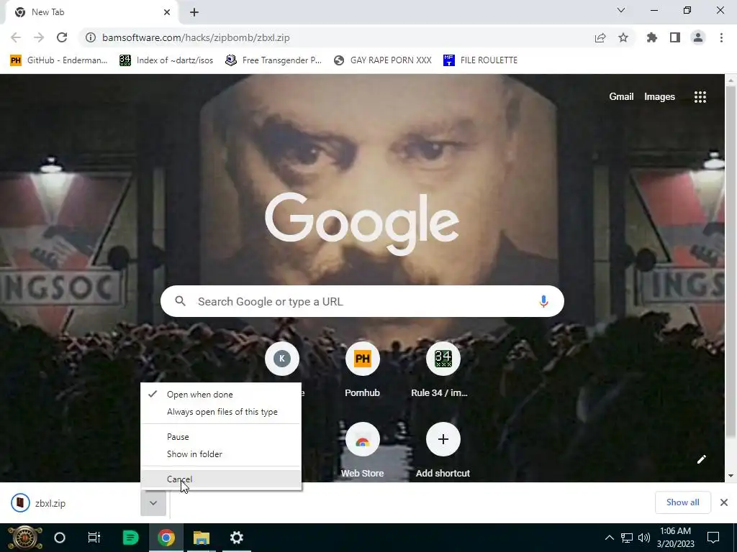The image size is (737, 552).
Task: Click the page scrollbar up arrow
Action: click(x=731, y=80)
